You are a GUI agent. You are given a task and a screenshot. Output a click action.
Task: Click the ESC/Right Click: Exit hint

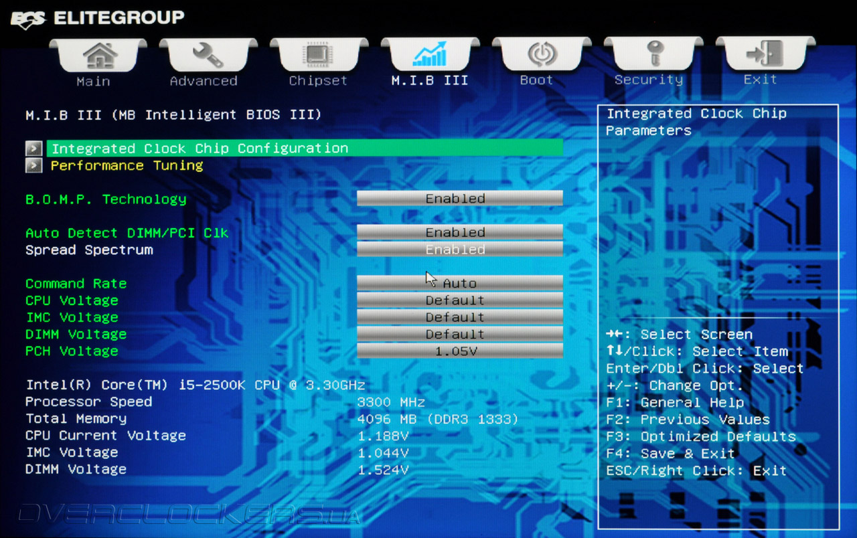(696, 470)
